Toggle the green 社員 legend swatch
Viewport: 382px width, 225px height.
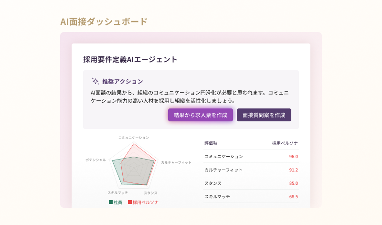[x=111, y=203]
